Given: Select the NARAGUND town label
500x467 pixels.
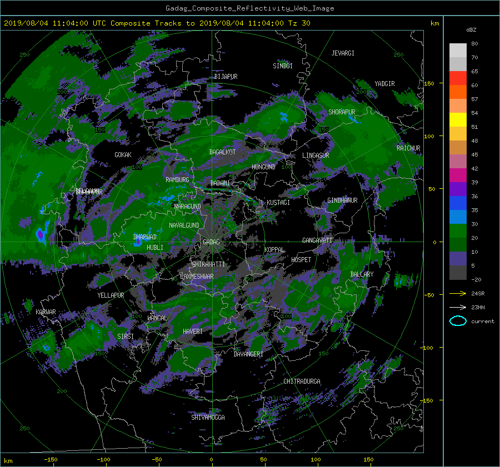Looking at the screenshot, I should click(188, 206).
